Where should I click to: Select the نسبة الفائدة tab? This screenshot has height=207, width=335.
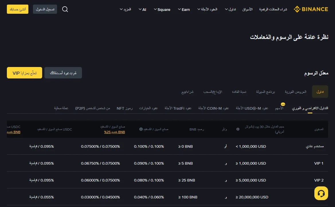click(239, 92)
